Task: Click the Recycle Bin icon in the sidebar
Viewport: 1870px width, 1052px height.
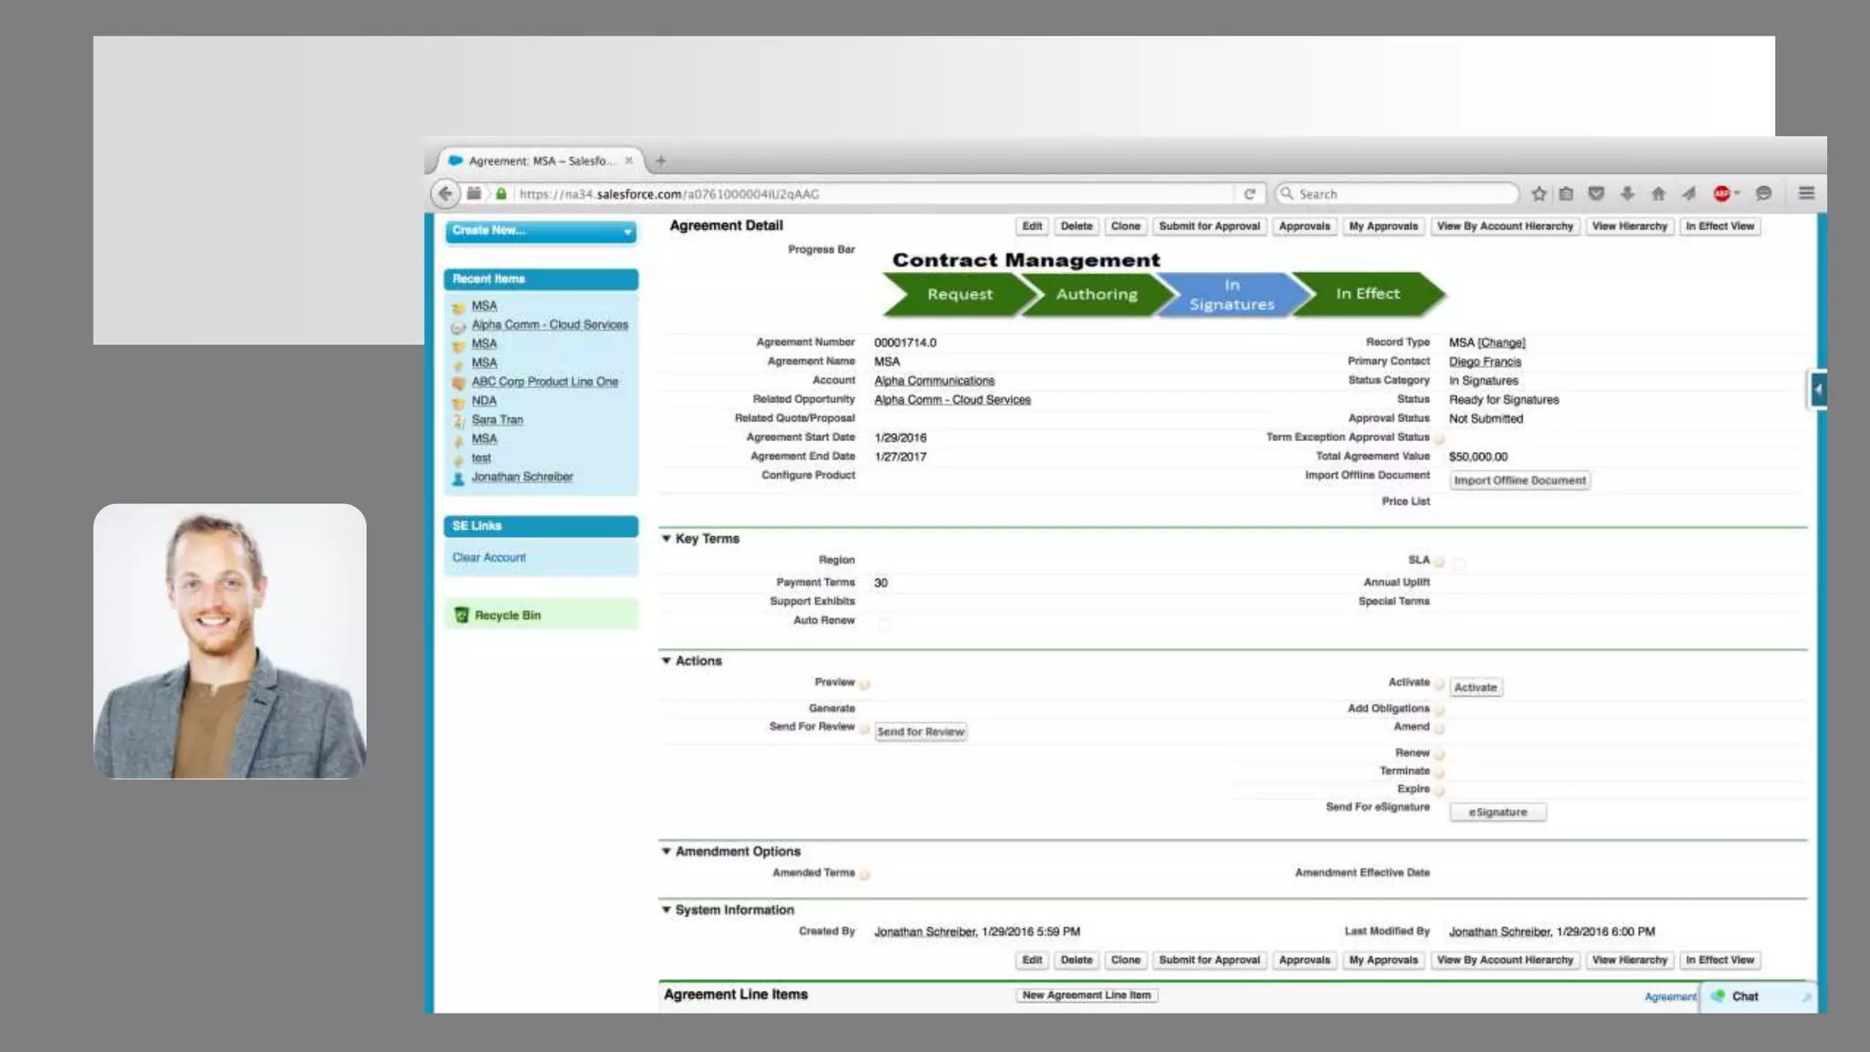Action: (461, 615)
